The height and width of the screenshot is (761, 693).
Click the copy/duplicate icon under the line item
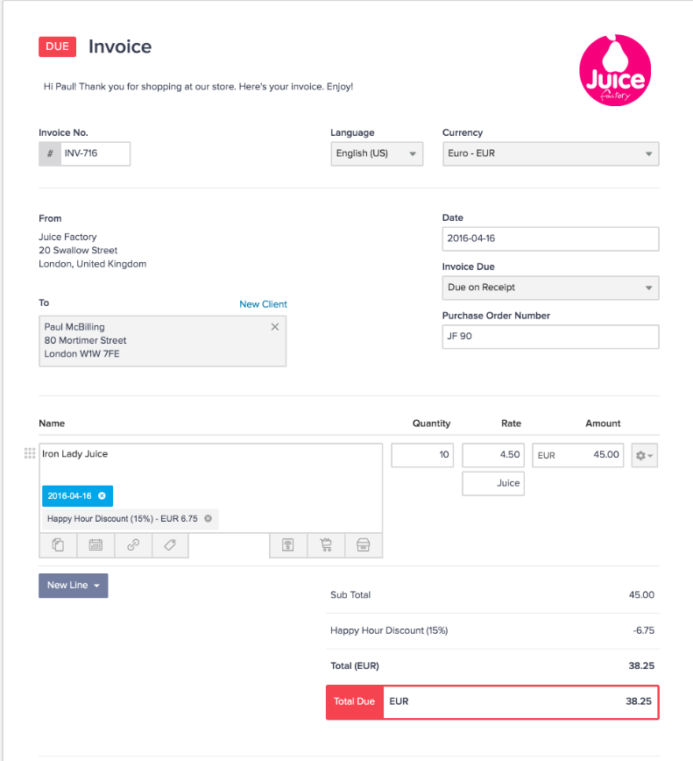click(x=58, y=545)
